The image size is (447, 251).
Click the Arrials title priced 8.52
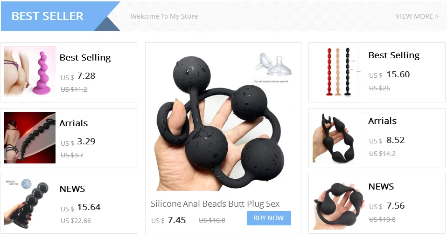[382, 121]
